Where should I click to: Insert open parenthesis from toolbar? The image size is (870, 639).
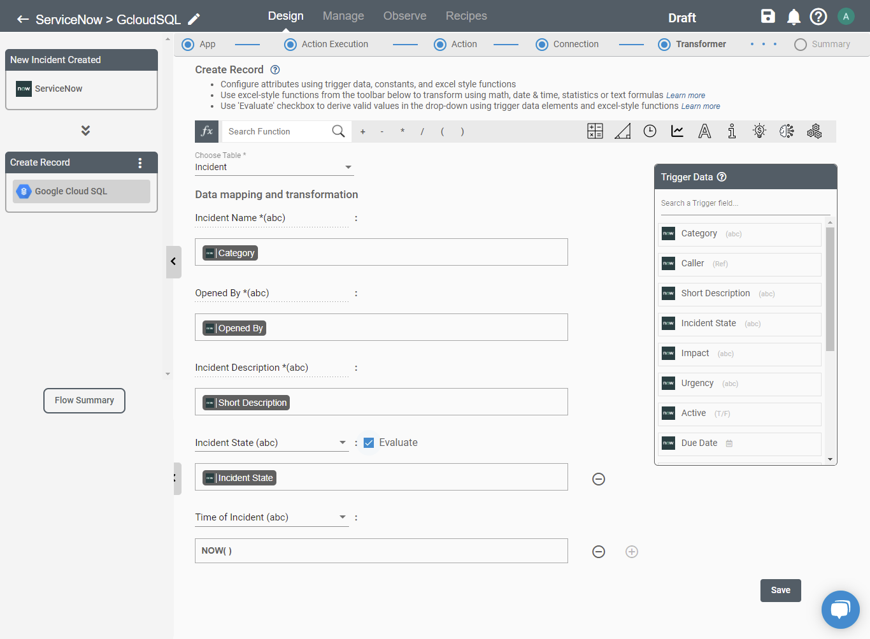pyautogui.click(x=443, y=132)
